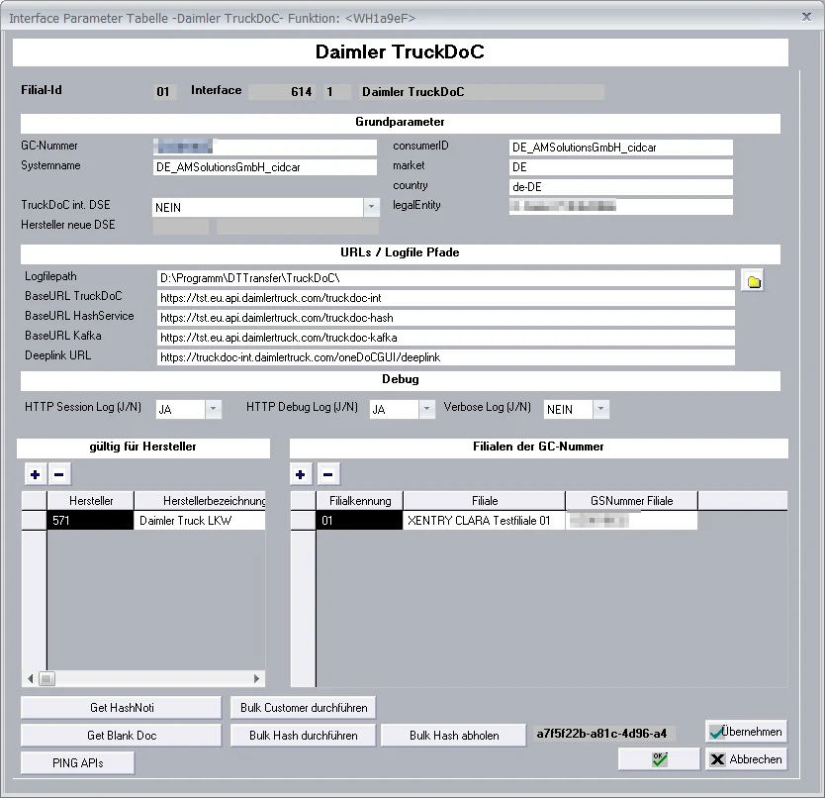Click the hash ID field a7f5f22b-a81c-4d96-a4

(603, 734)
